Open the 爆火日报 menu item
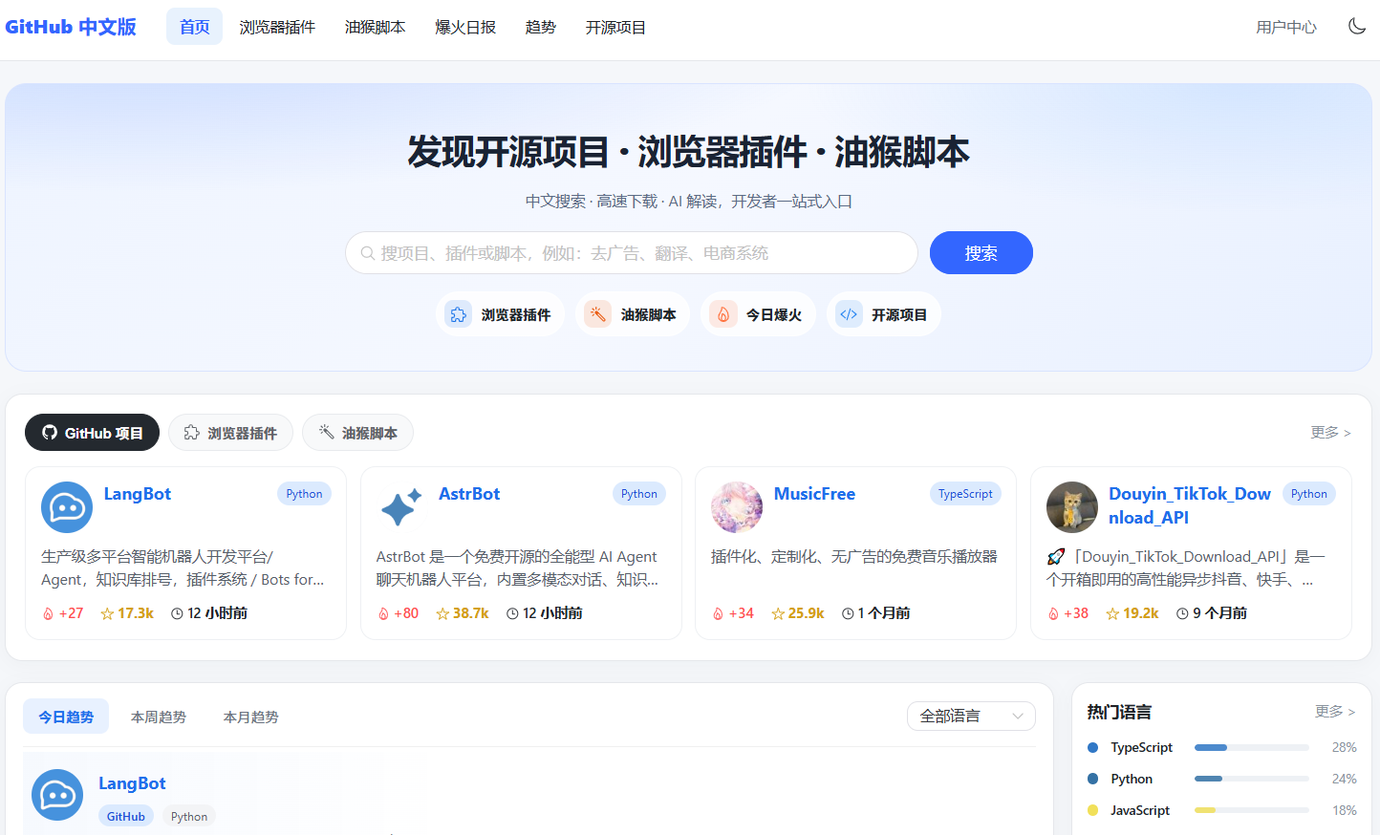This screenshot has height=835, width=1380. 465,27
